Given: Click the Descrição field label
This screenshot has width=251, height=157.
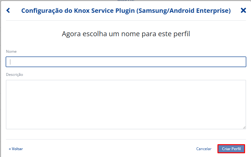Looking at the screenshot, I should click(14, 75).
